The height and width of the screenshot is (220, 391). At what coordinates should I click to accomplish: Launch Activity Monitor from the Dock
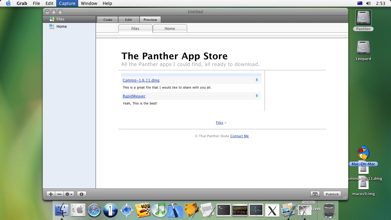coord(256,210)
